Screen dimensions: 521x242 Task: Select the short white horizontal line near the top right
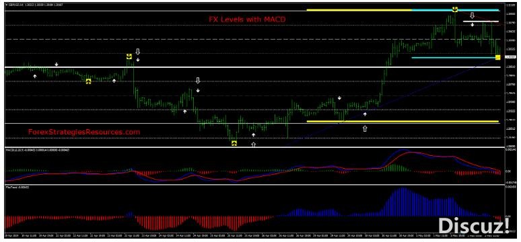481,22
